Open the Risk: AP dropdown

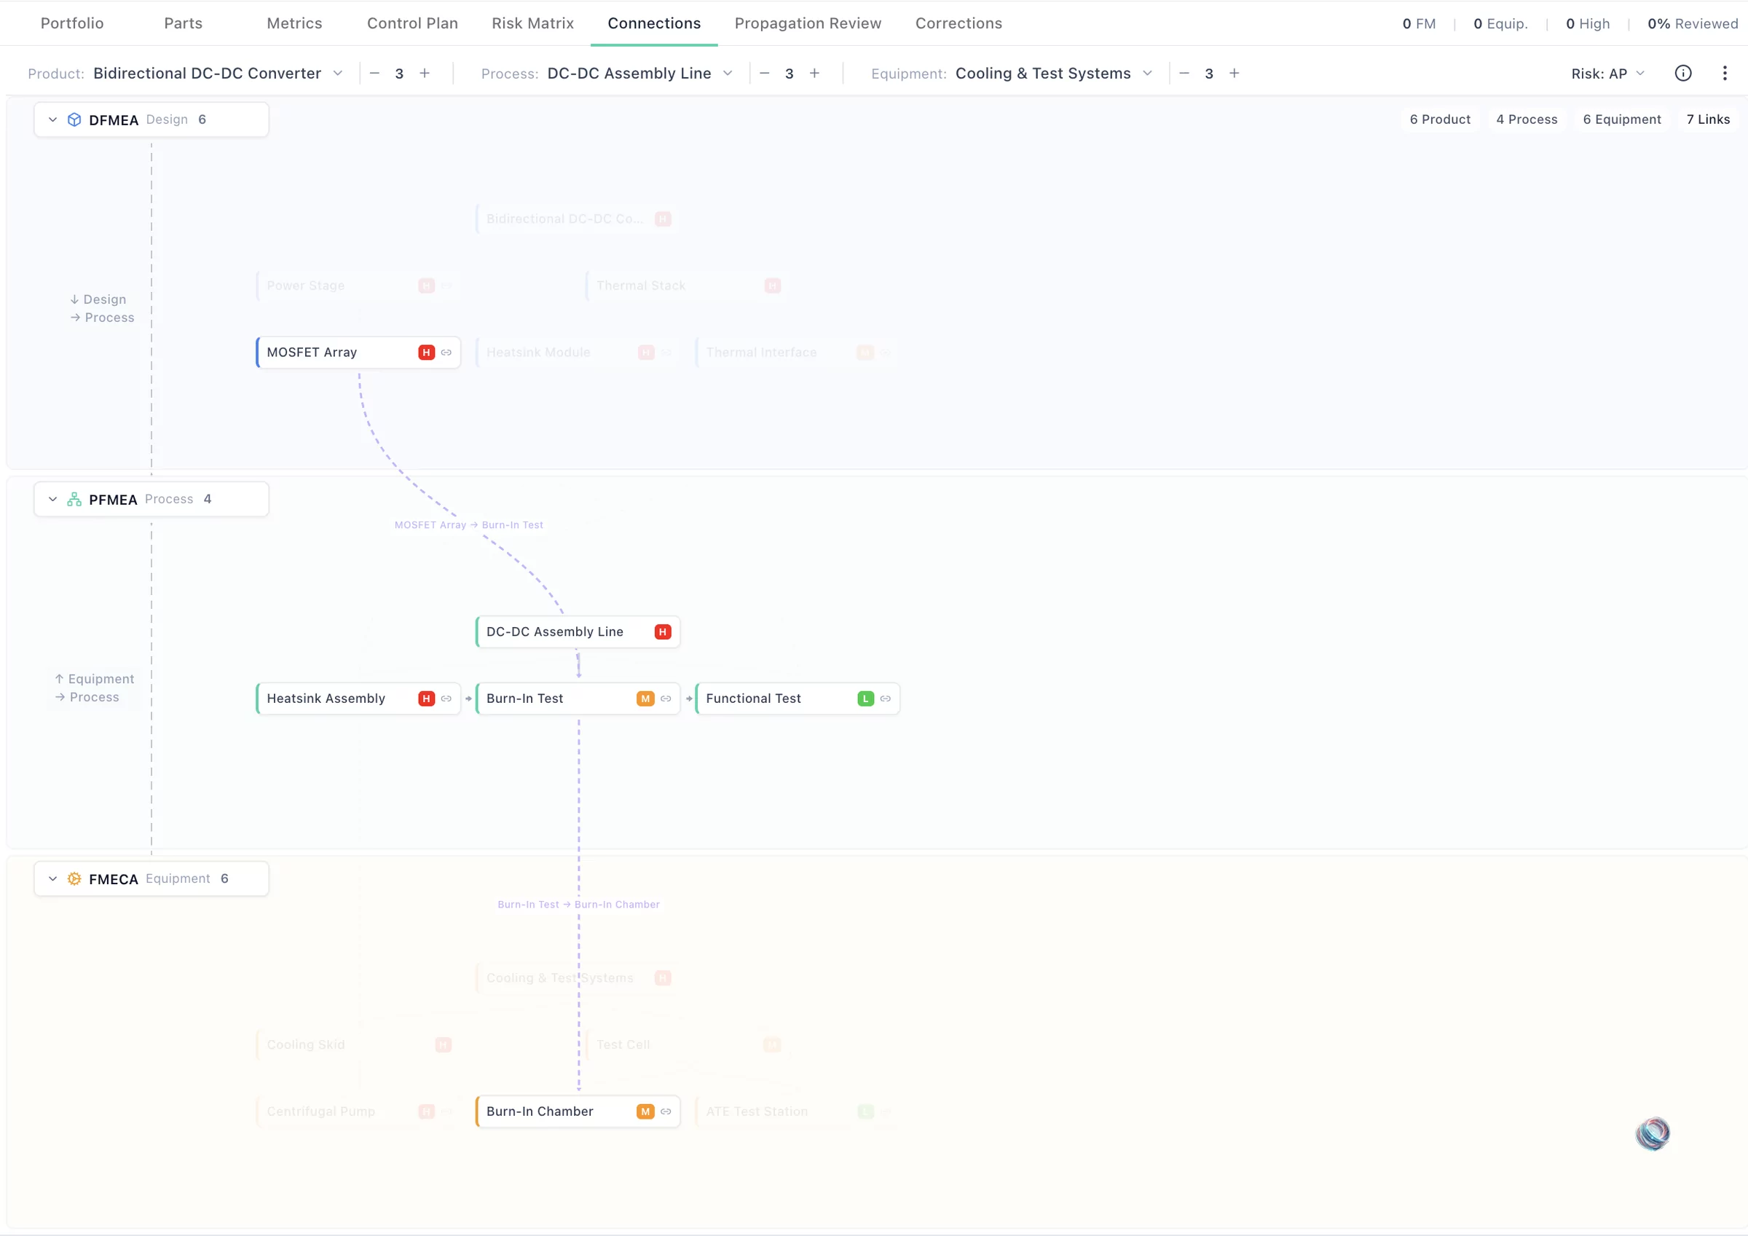1607,73
